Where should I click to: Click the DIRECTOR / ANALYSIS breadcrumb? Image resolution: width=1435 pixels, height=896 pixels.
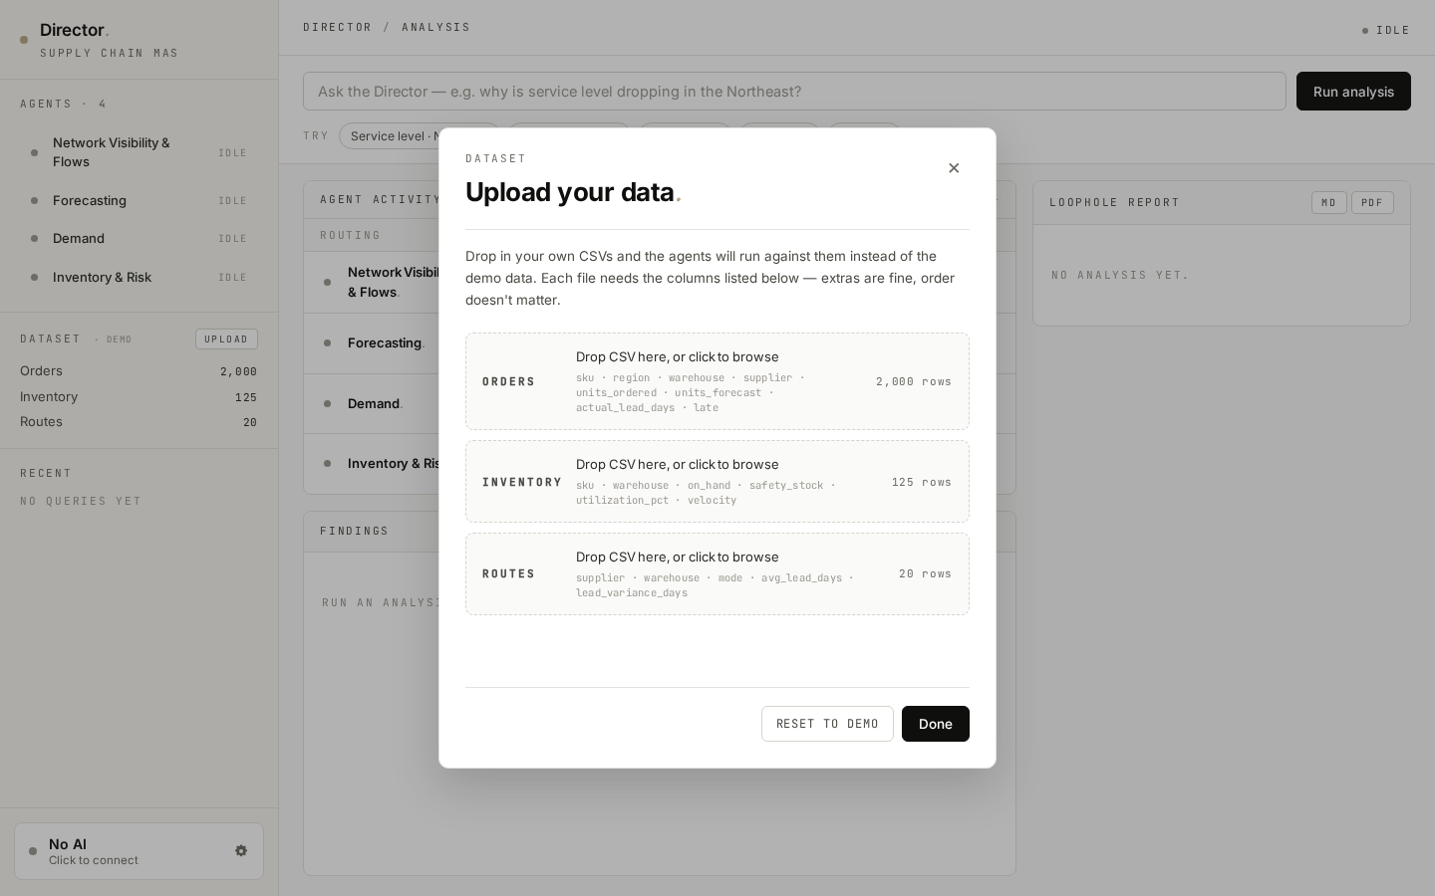tap(387, 28)
